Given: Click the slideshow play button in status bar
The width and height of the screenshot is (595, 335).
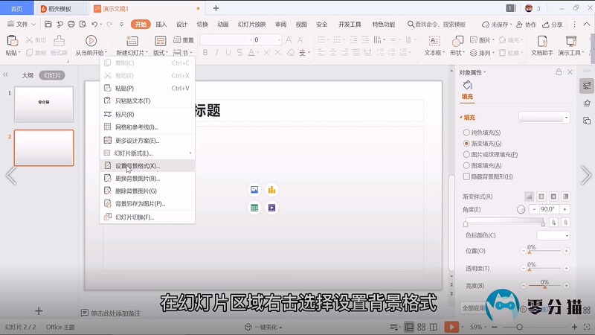Looking at the screenshot, I should [x=451, y=327].
